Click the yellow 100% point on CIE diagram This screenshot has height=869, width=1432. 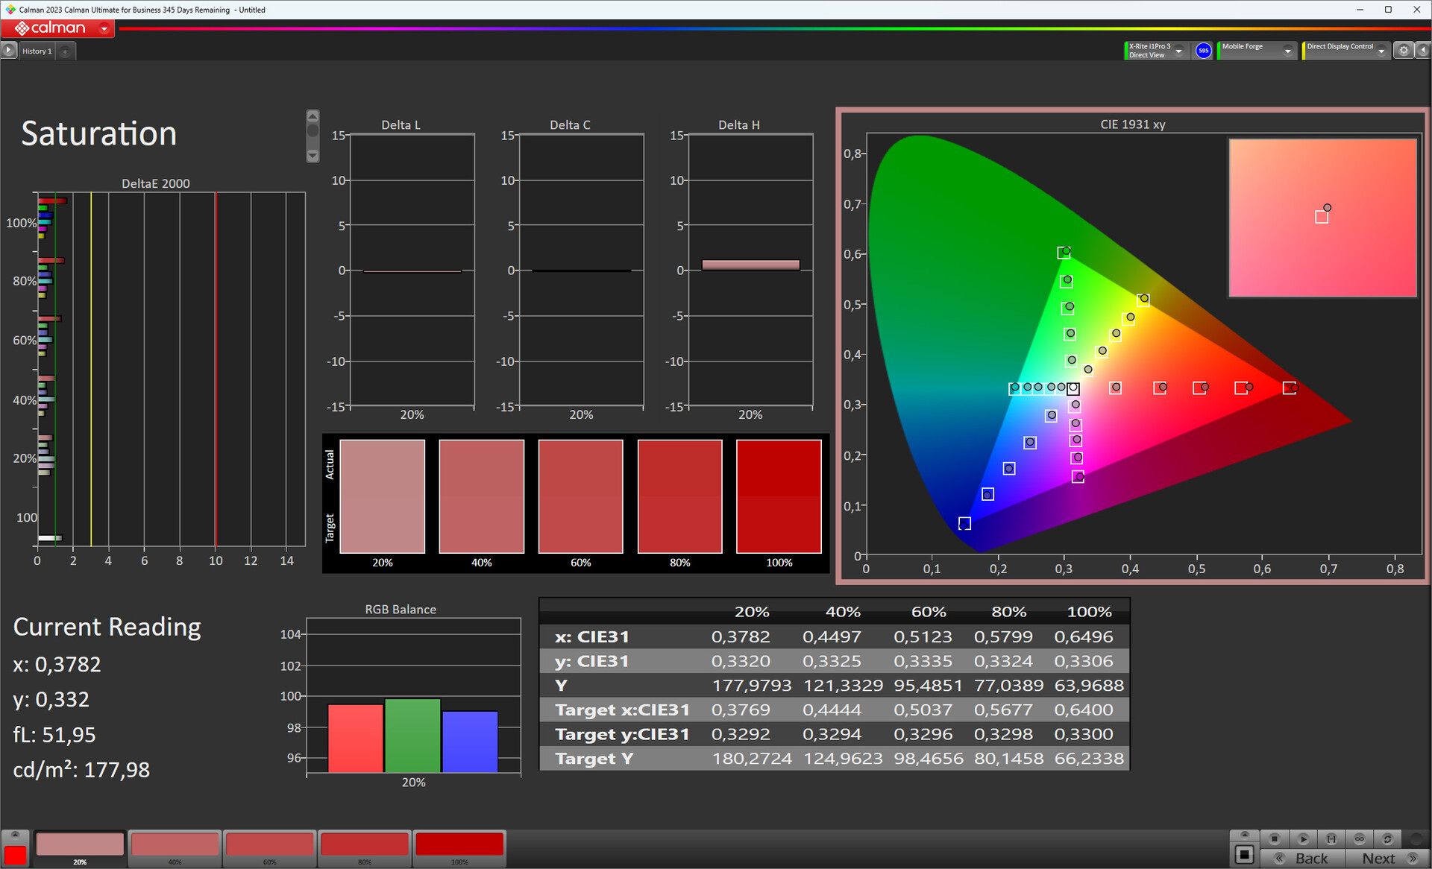coord(1142,300)
